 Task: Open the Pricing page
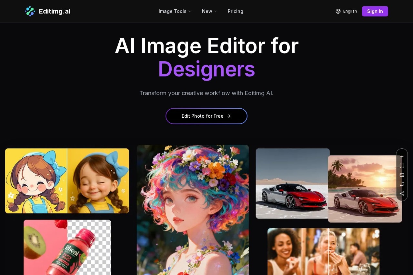(236, 11)
